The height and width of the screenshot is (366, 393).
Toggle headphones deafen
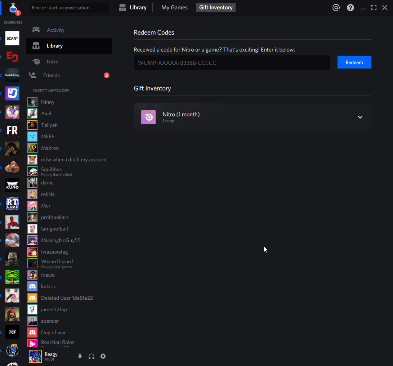coord(91,356)
